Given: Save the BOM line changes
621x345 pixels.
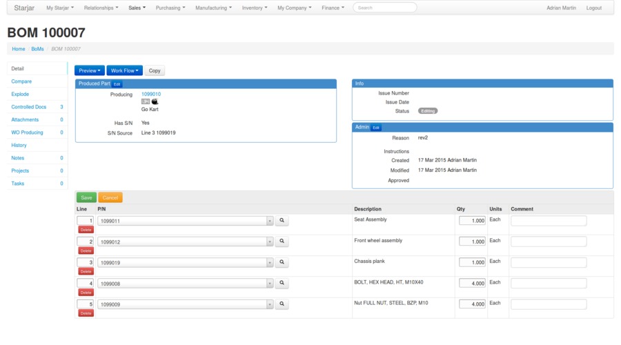Looking at the screenshot, I should 86,197.
